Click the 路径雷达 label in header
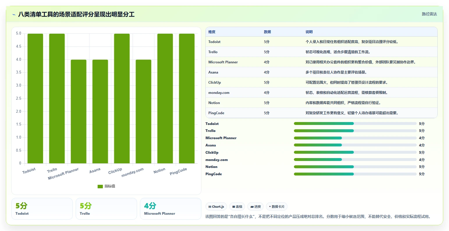 [429, 14]
